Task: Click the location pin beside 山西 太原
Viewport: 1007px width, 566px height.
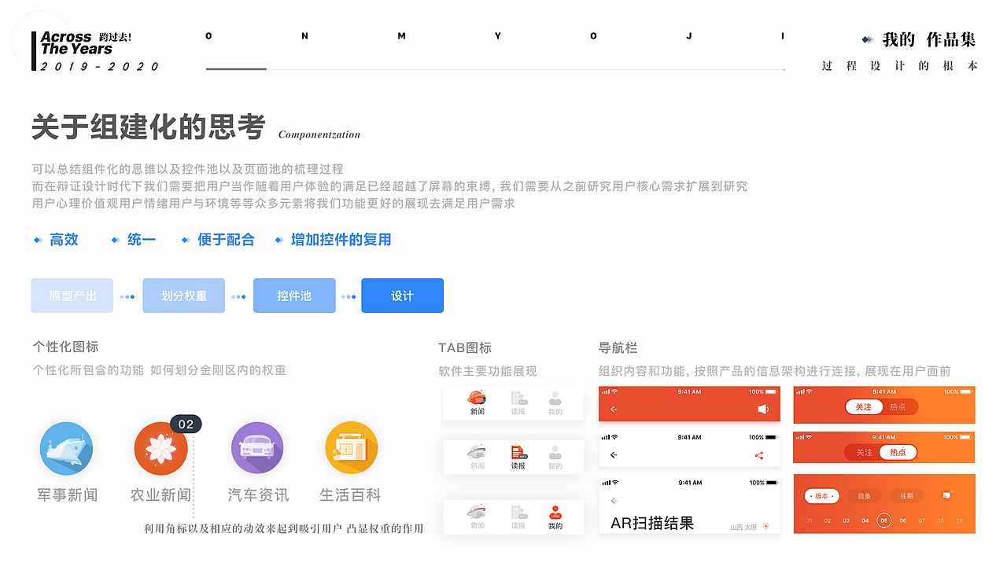Action: click(765, 527)
